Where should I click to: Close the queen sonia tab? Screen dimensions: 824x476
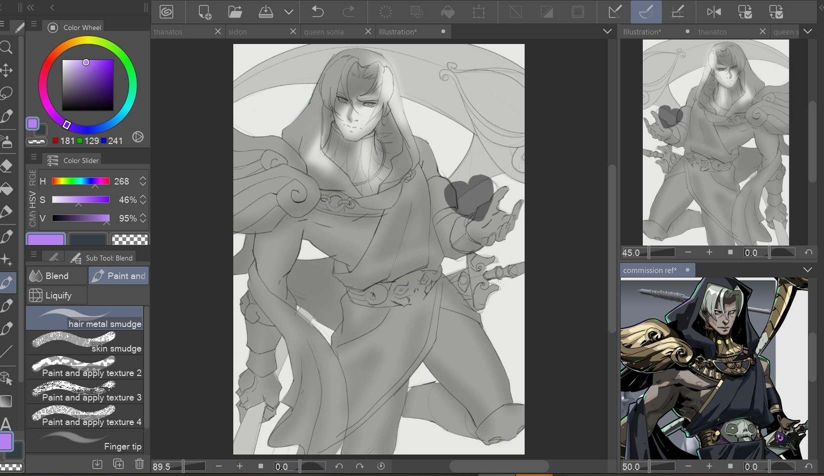pos(368,31)
